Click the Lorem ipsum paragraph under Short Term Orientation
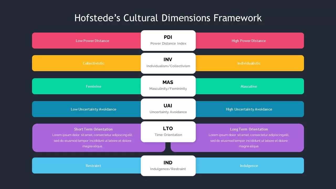Viewport: 336px width, 189px height. click(92, 141)
